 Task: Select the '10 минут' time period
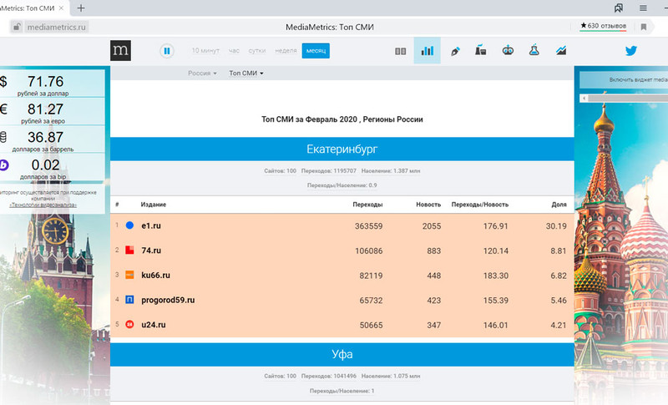pyautogui.click(x=205, y=51)
